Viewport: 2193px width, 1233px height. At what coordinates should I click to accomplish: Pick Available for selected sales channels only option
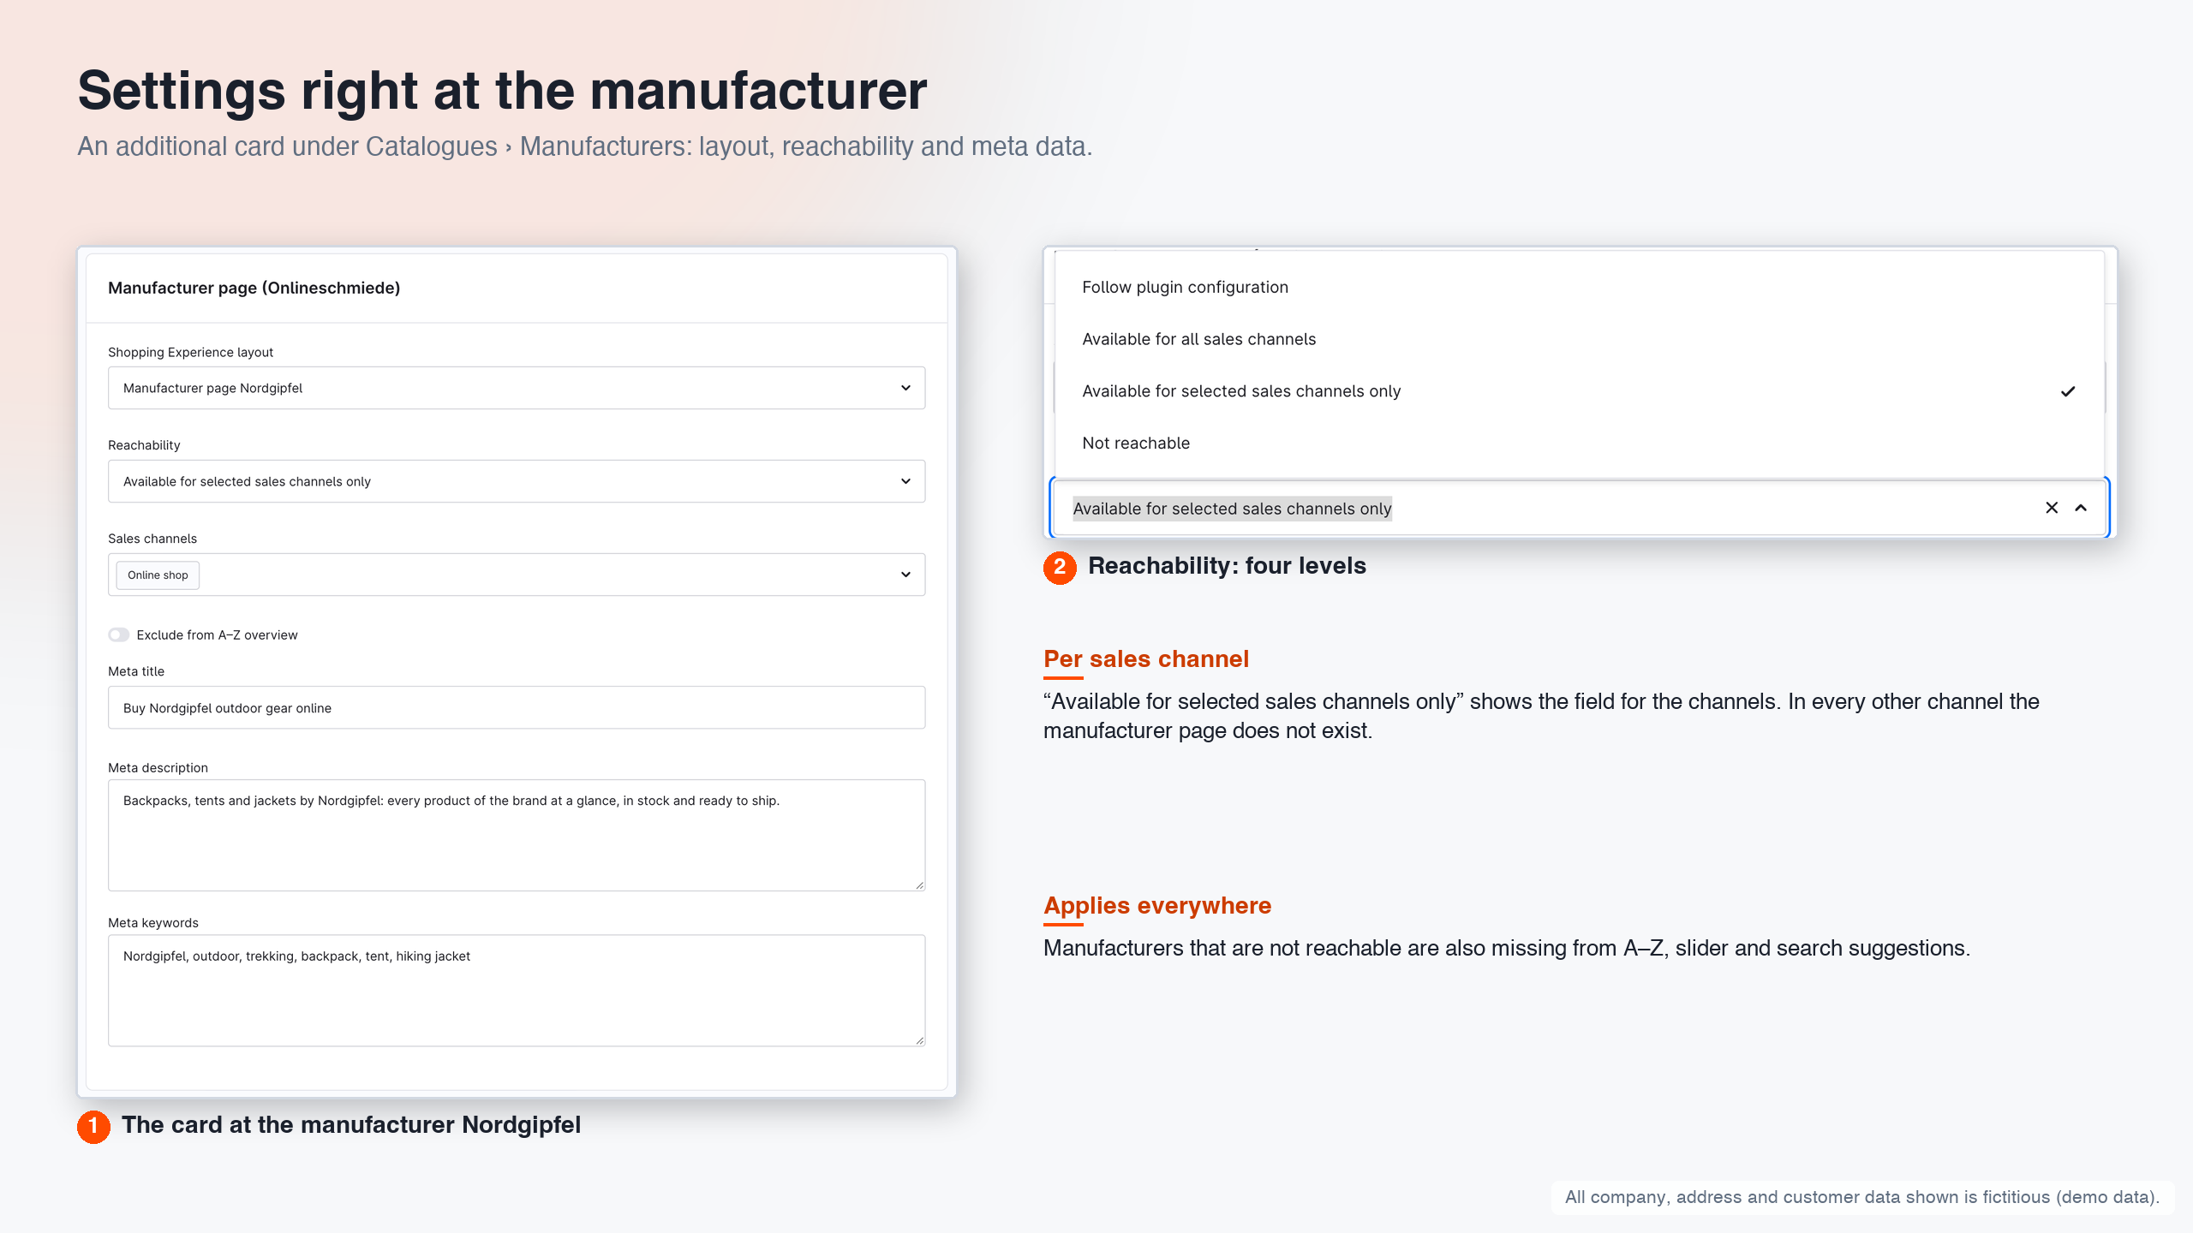point(1579,391)
